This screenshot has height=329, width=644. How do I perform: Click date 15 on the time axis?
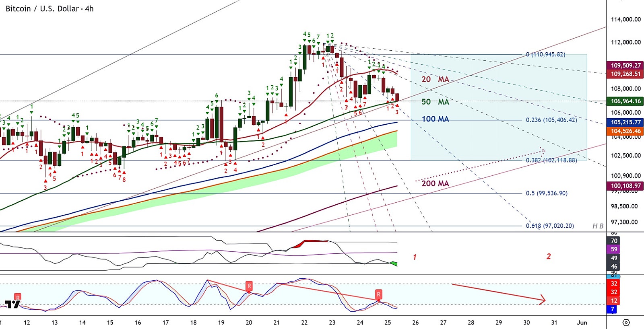click(110, 323)
